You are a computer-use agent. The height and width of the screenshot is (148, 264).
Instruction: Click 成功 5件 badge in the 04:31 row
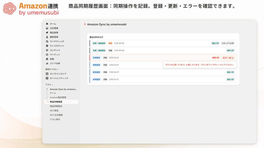pos(230,79)
